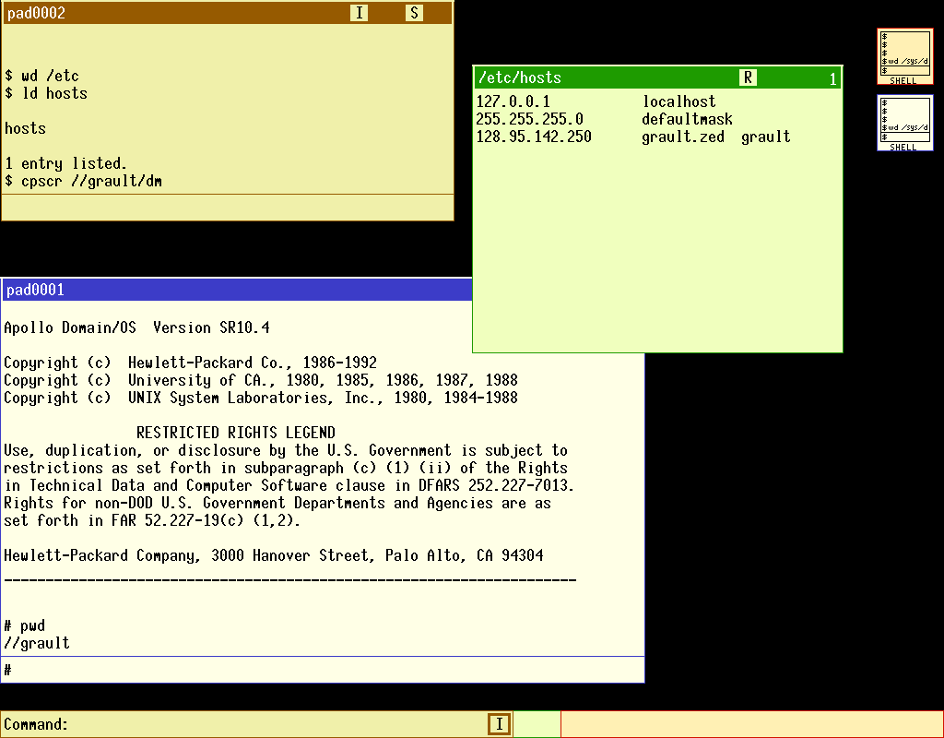The image size is (944, 738).
Task: Click the grault.zed host name
Action: pyautogui.click(x=683, y=137)
